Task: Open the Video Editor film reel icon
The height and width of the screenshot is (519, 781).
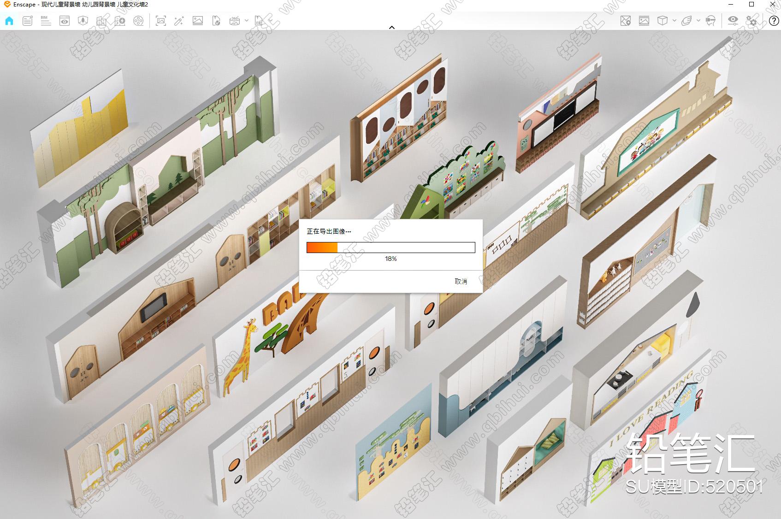Action: [138, 21]
